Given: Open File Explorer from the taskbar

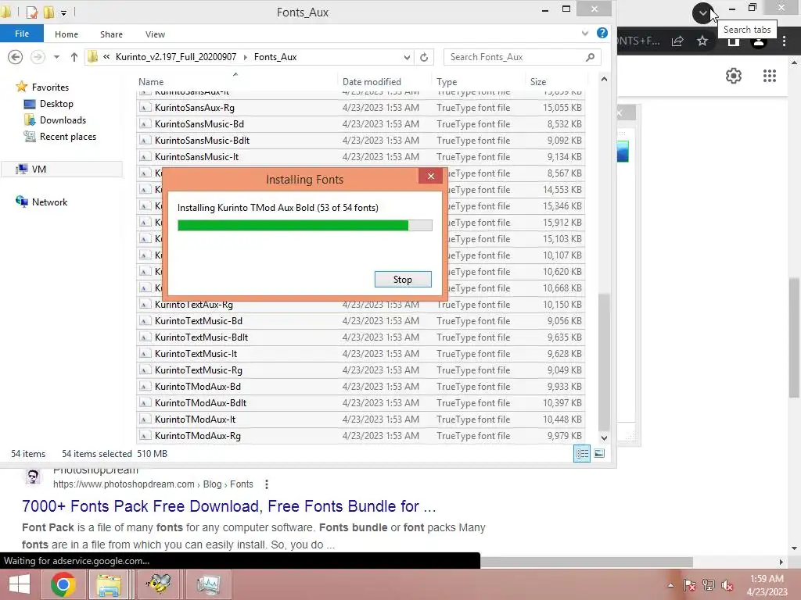Looking at the screenshot, I should tap(109, 584).
